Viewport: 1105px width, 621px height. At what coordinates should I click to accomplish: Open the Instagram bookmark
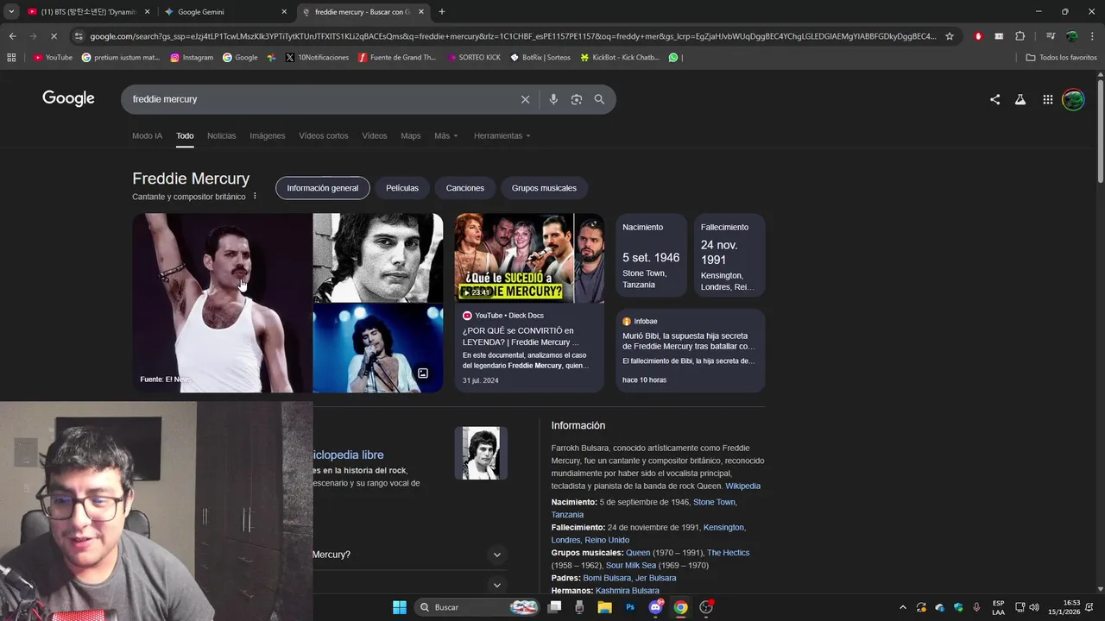192,58
